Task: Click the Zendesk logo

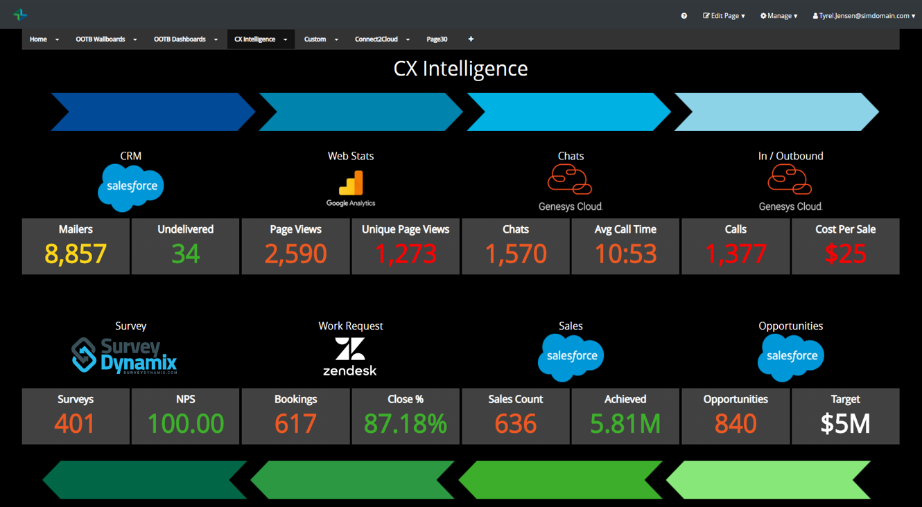Action: click(x=350, y=356)
